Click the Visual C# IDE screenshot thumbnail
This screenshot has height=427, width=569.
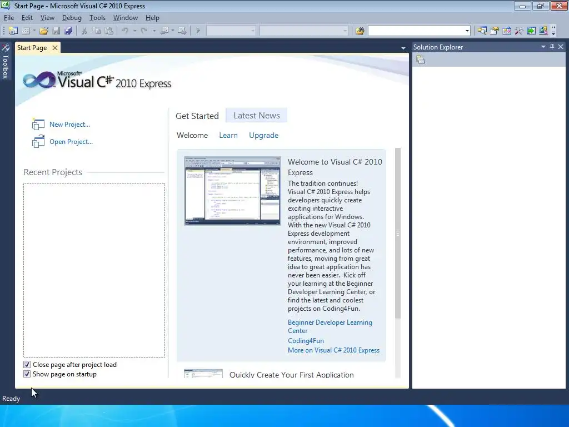(x=232, y=191)
